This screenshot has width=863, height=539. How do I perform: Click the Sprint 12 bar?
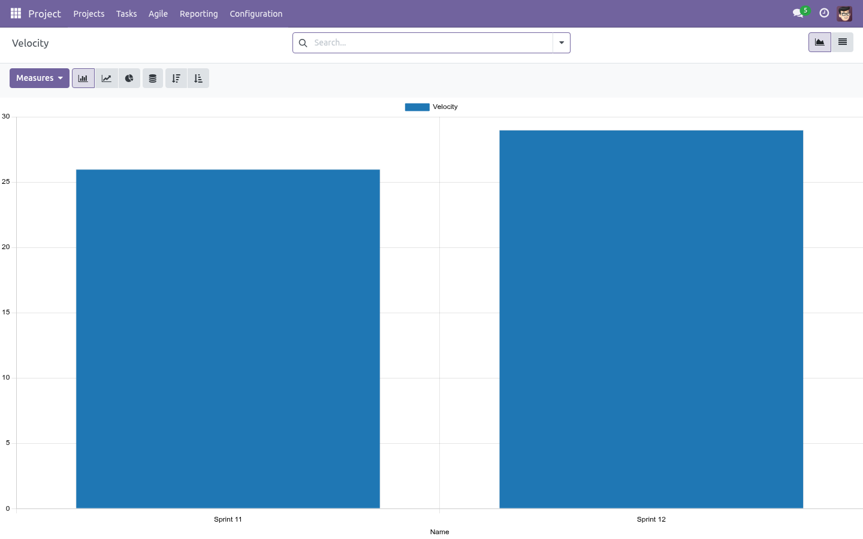click(x=651, y=319)
